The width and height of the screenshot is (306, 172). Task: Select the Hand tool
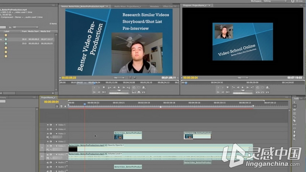pyautogui.click(x=295, y=136)
